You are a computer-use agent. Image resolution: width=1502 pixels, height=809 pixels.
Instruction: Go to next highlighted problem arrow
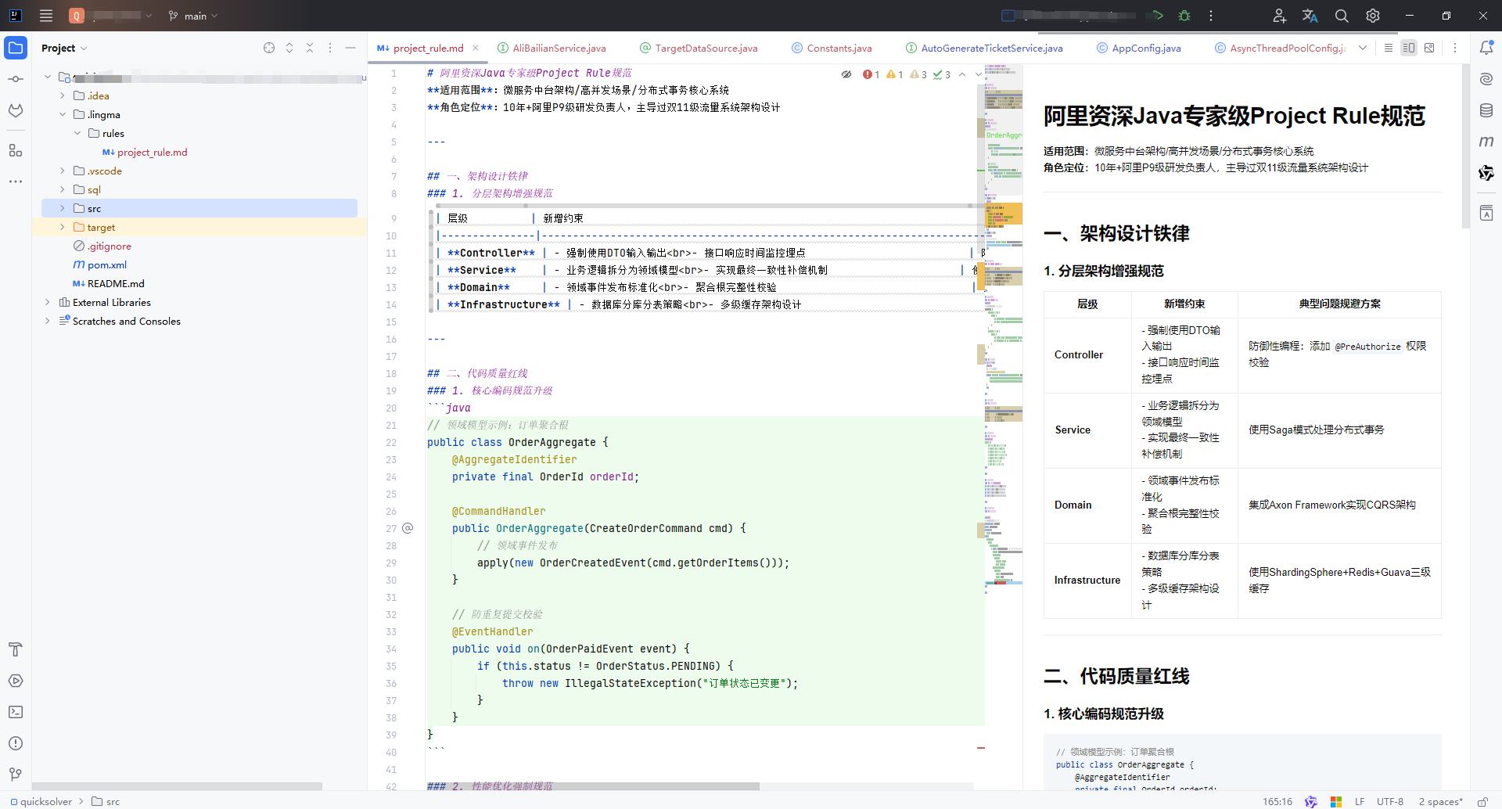[x=978, y=74]
